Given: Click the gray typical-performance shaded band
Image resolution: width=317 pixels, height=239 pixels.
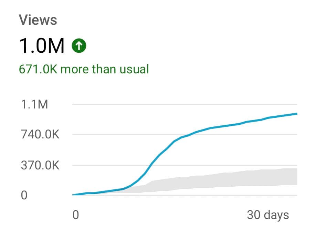Looking at the screenshot, I should click(x=222, y=180).
